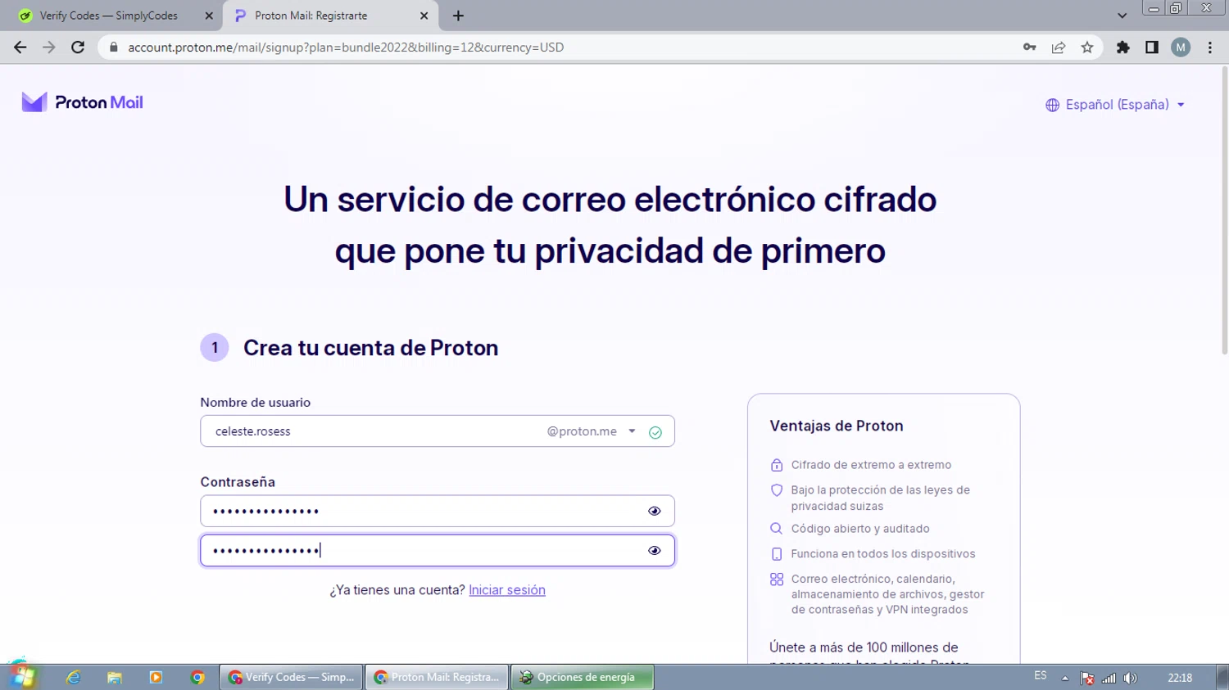Viewport: 1229px width, 690px height.
Task: Click the pinned Chrome taskbar icon
Action: tap(197, 678)
